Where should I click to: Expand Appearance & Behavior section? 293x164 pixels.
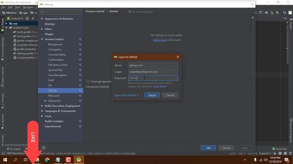coord(42,19)
